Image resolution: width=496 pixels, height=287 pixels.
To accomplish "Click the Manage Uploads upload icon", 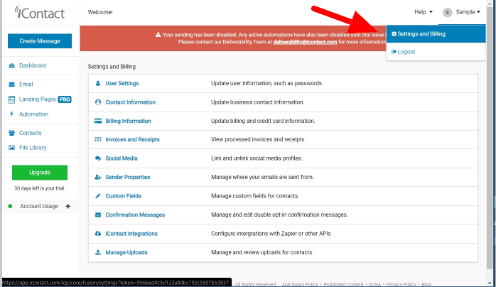I will tap(98, 252).
